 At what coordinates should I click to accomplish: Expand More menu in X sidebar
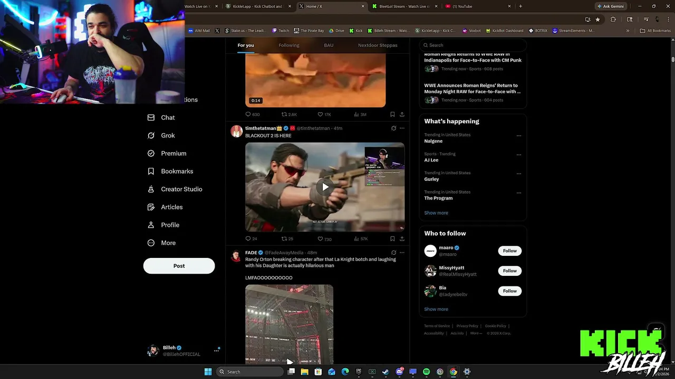tap(161, 243)
